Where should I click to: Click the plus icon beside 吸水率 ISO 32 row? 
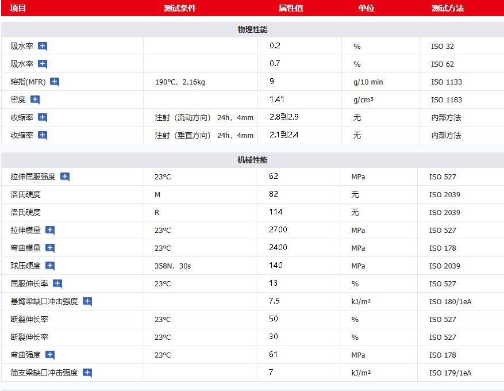click(43, 47)
